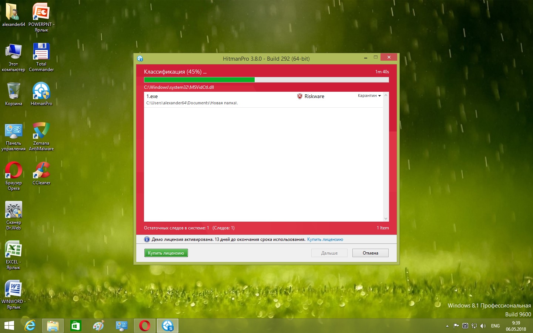Select the Панель управления desktop icon
This screenshot has width=533, height=333.
pyautogui.click(x=14, y=137)
